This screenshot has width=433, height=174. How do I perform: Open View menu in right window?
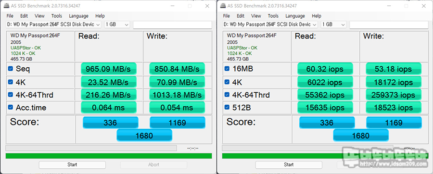click(x=256, y=16)
